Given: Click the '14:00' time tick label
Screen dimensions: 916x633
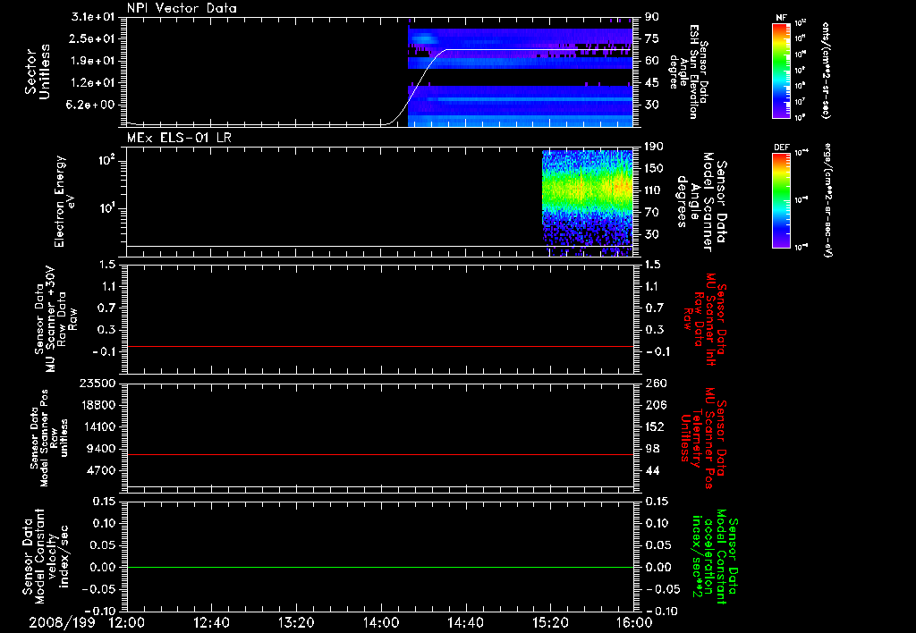Looking at the screenshot, I should (381, 623).
